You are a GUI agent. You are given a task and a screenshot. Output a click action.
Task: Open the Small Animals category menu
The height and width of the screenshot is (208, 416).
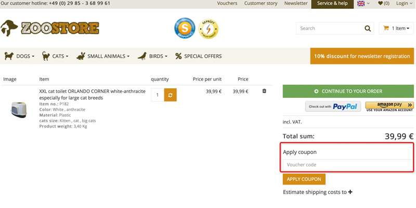[103, 56]
